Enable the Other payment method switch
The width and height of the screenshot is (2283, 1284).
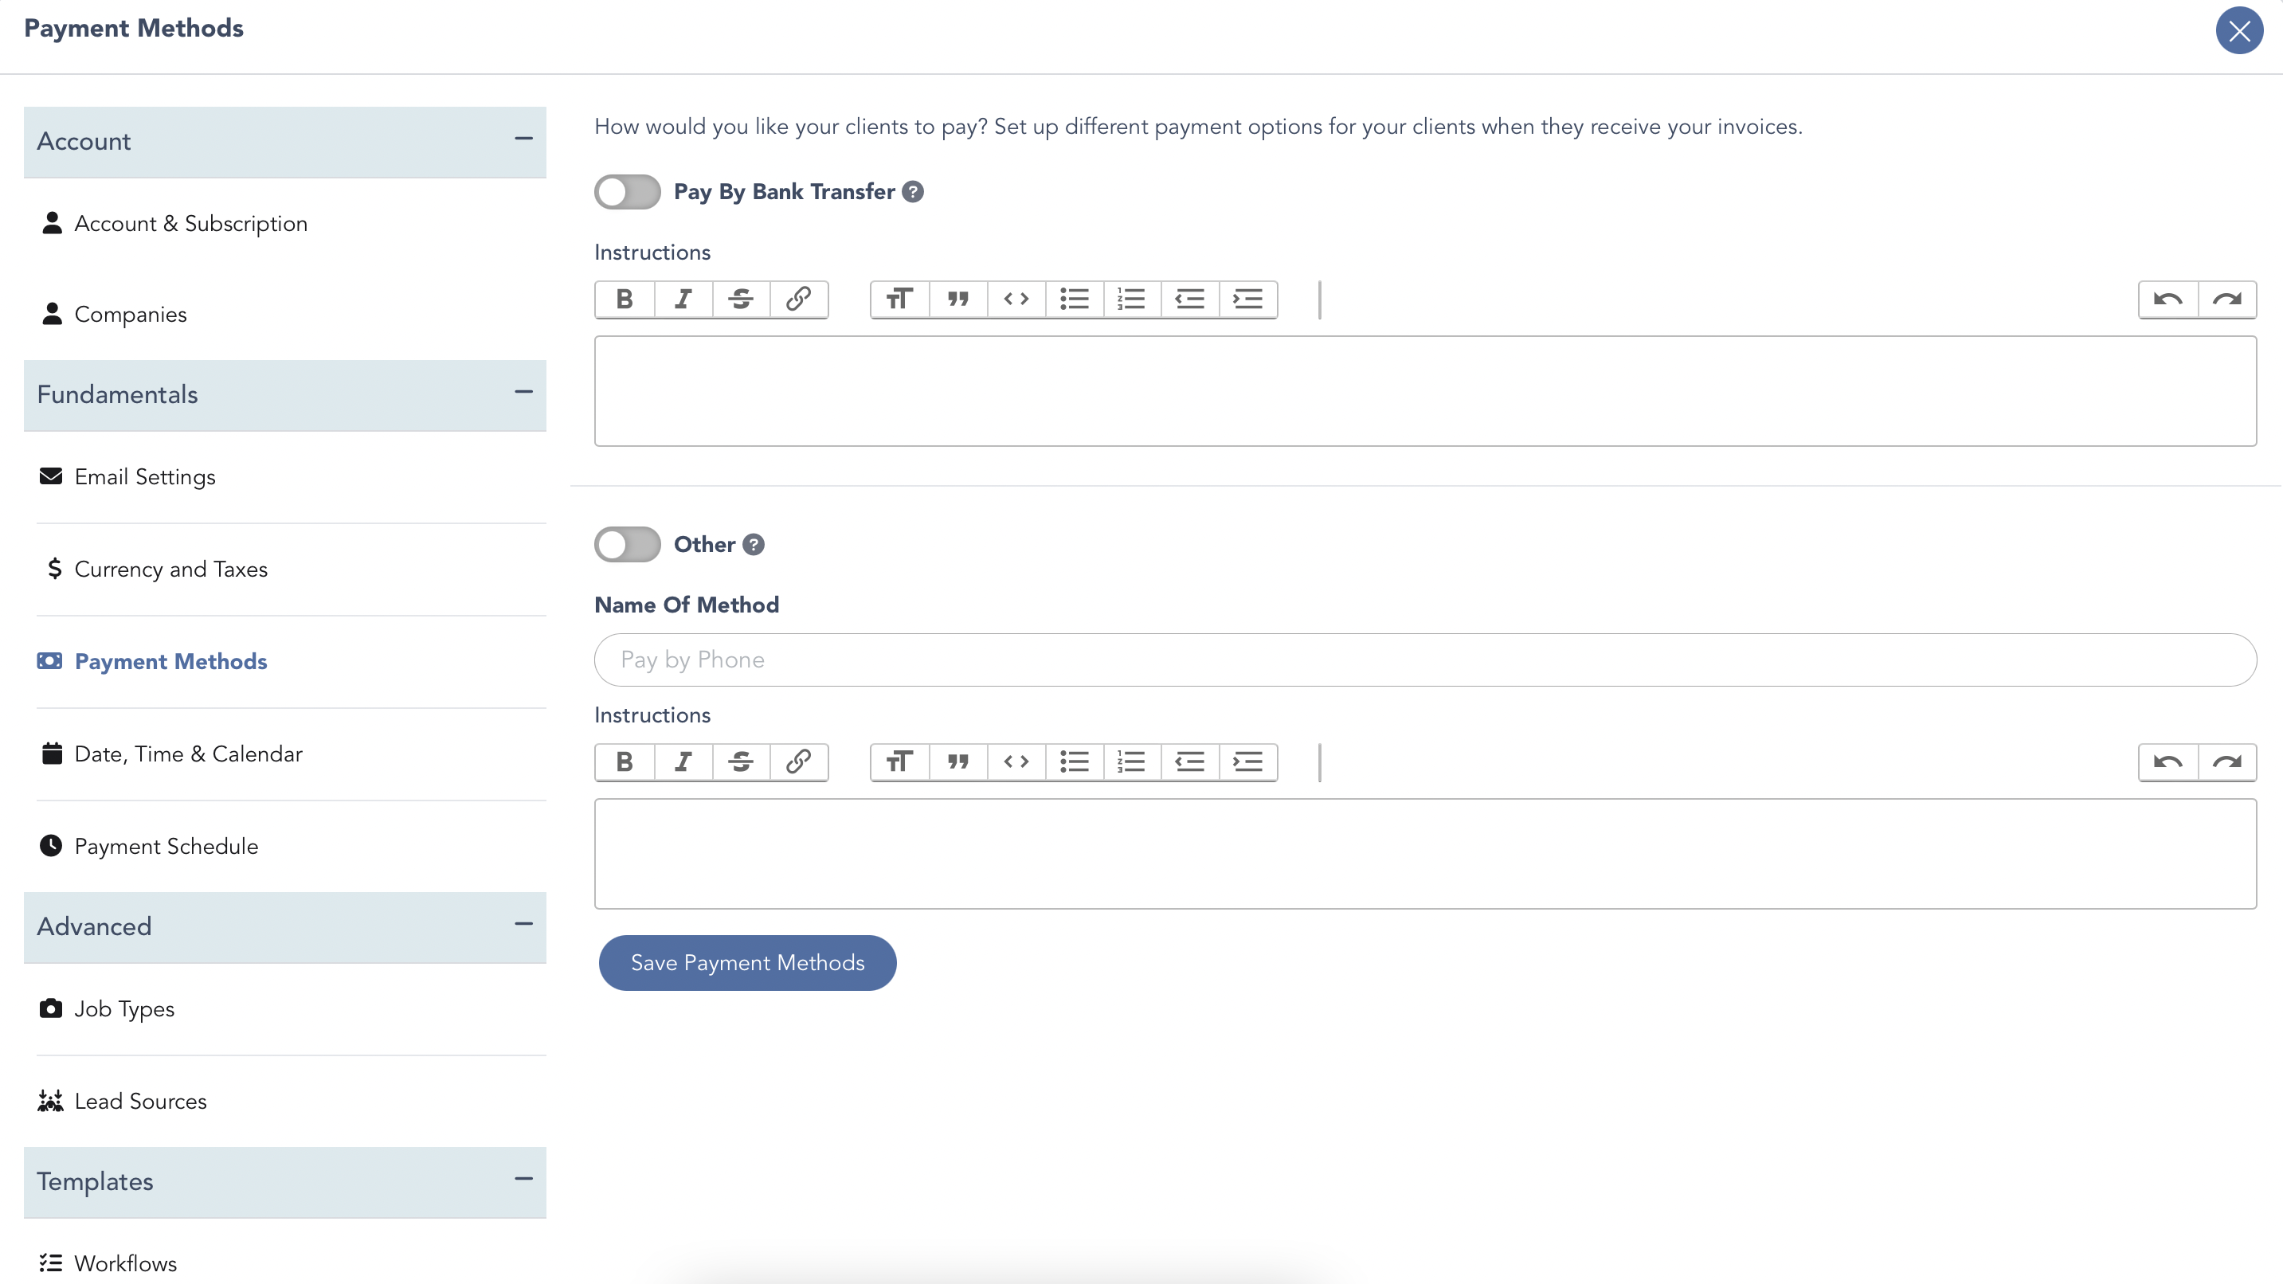(x=628, y=545)
